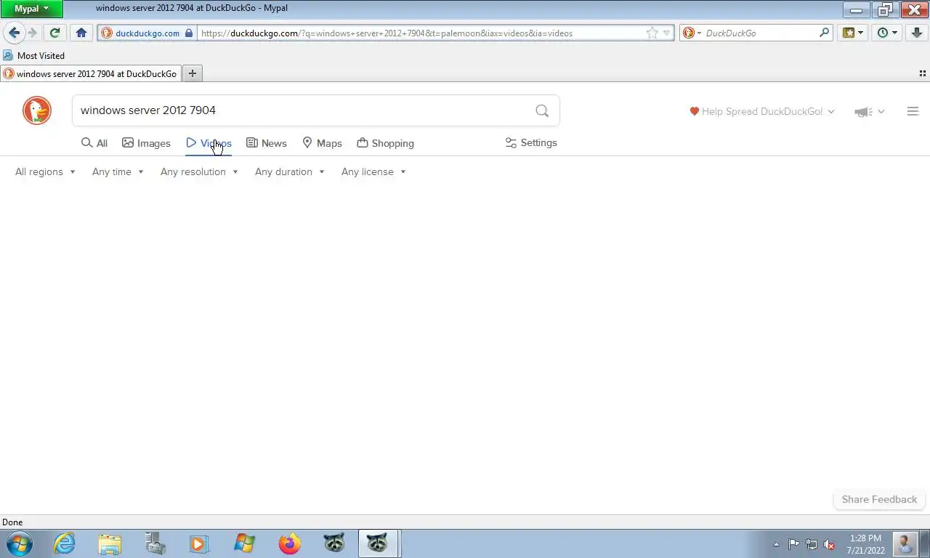
Task: Expand the Any resolution filter
Action: pos(199,172)
